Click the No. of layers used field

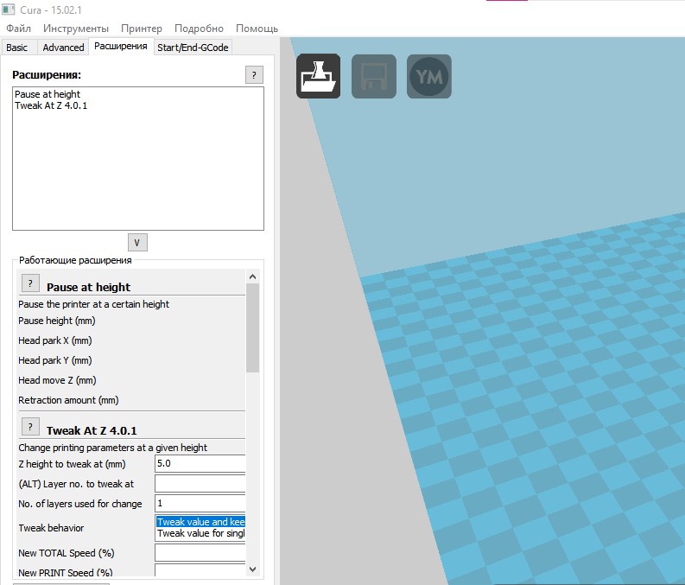(x=200, y=504)
